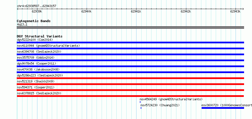
Task: Select the blue bar under nsv470038
Action: click(x=130, y=72)
